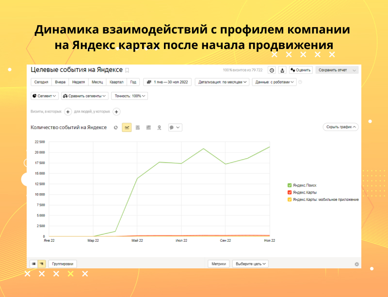This screenshot has height=297, width=388.
Task: Click the Сен 22 axis label
Action: tap(226, 240)
